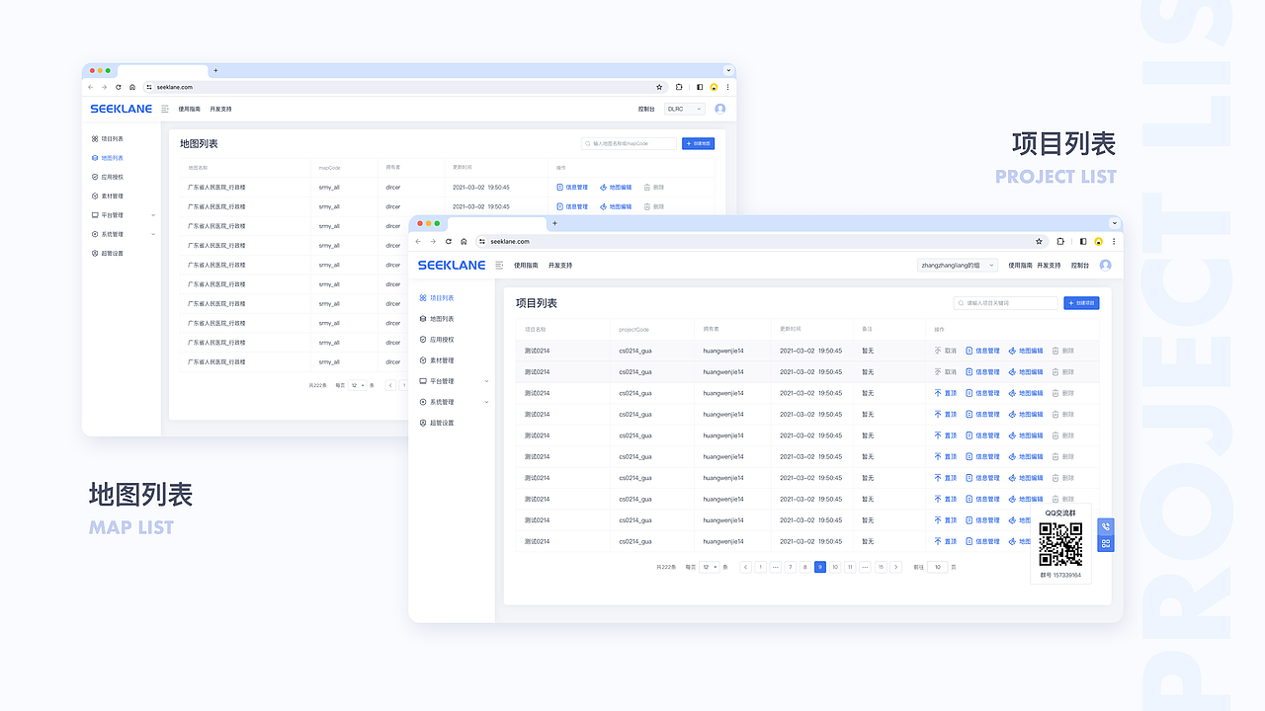Click floating QR code icon below phone

(1106, 543)
